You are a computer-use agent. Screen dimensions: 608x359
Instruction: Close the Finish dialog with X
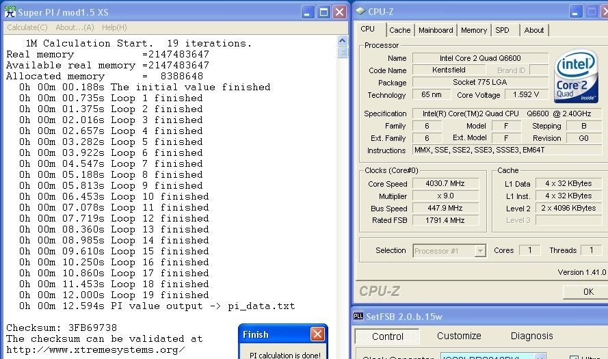tap(317, 334)
